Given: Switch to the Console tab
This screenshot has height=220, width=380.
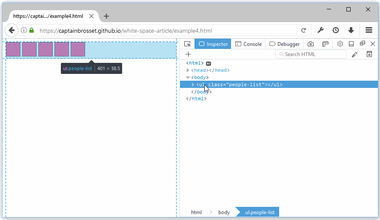Looking at the screenshot, I should point(249,44).
